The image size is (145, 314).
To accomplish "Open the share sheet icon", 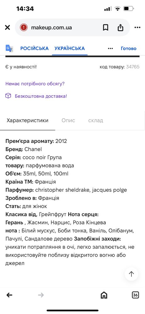I will point(121,27).
